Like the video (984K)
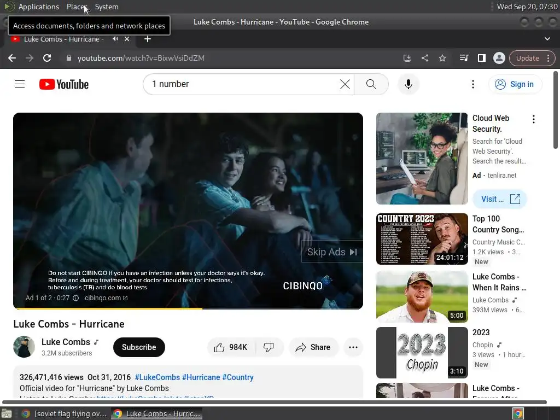Viewport: 560px width, 420px height. coord(231,347)
